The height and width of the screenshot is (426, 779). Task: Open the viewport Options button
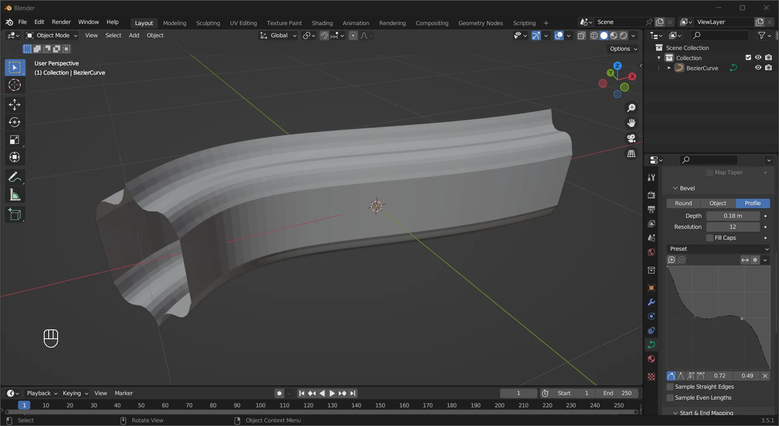click(x=622, y=49)
